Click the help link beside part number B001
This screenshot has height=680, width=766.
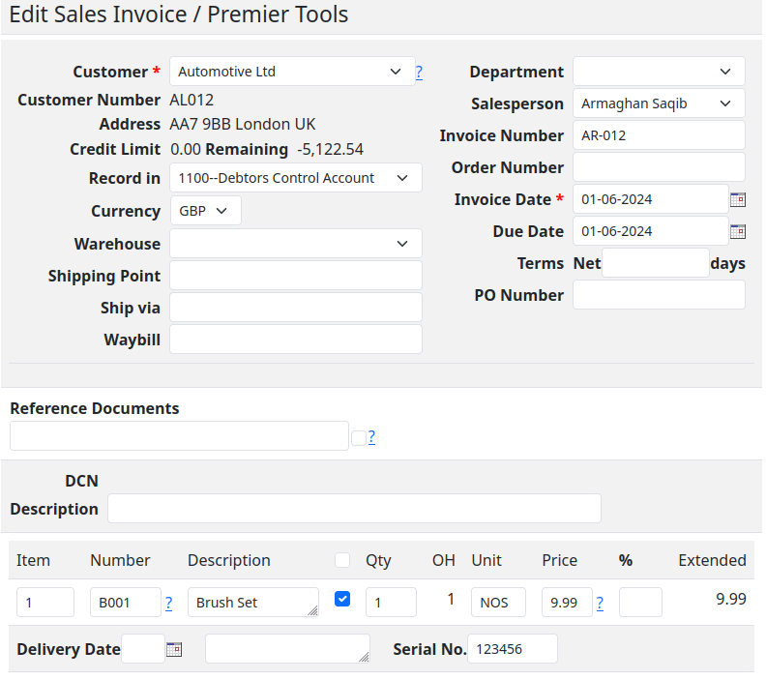coord(168,604)
